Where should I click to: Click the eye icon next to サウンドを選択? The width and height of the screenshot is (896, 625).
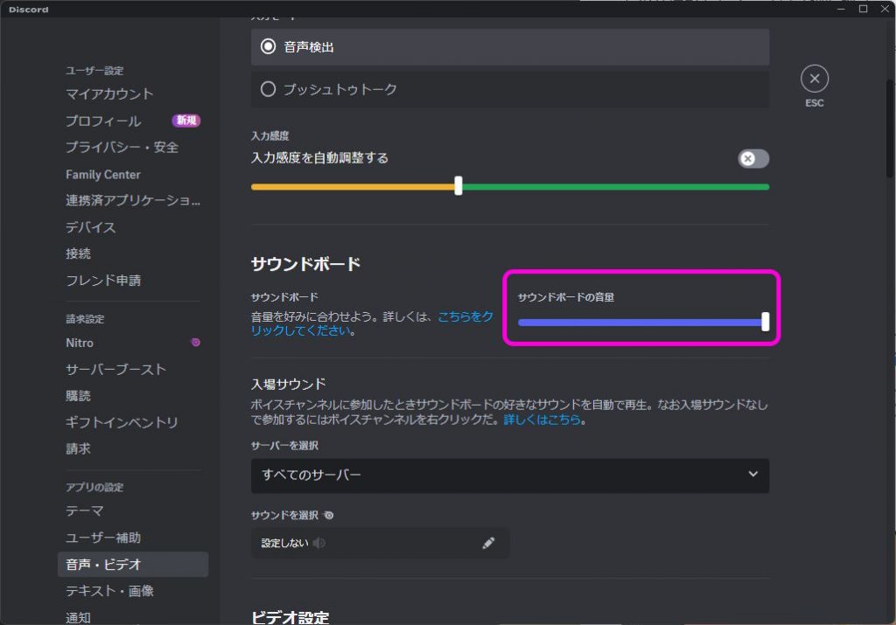click(327, 516)
